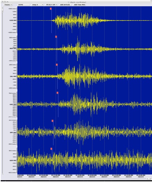The image size is (152, 182).
Task: Expand the Fil: 0.3-1 BP filter dropdown
Action: click(x=51, y=5)
